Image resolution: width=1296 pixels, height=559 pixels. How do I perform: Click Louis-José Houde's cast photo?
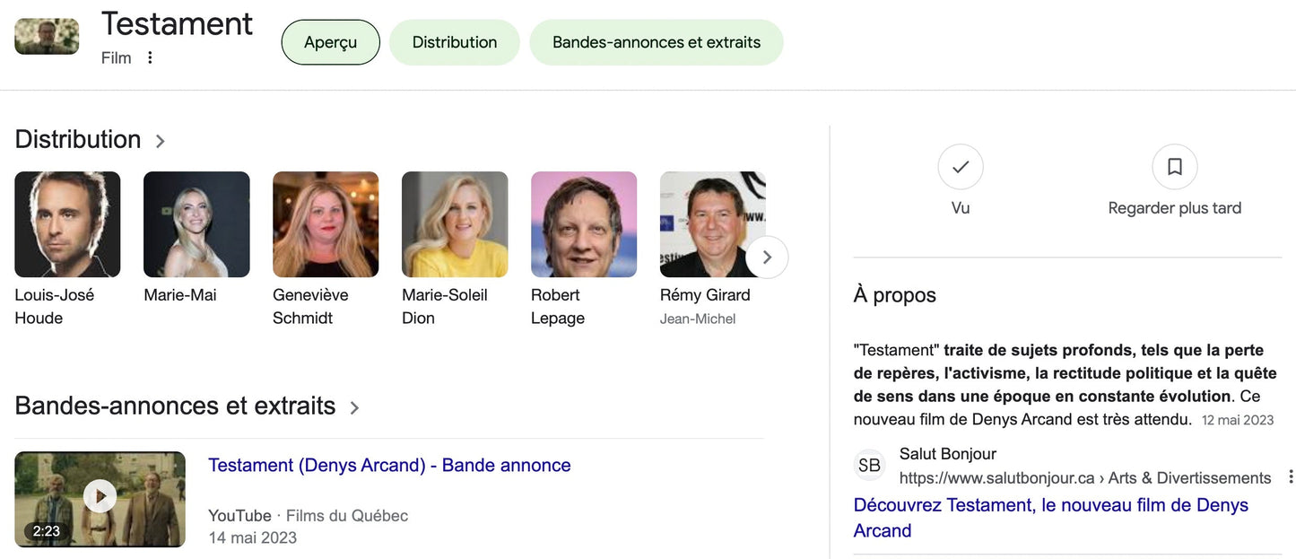[x=67, y=224]
